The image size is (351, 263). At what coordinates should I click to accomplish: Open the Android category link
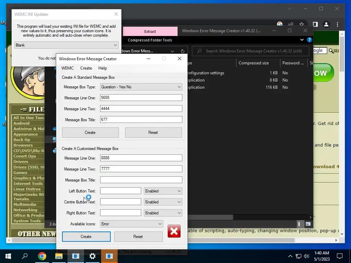[21, 123]
